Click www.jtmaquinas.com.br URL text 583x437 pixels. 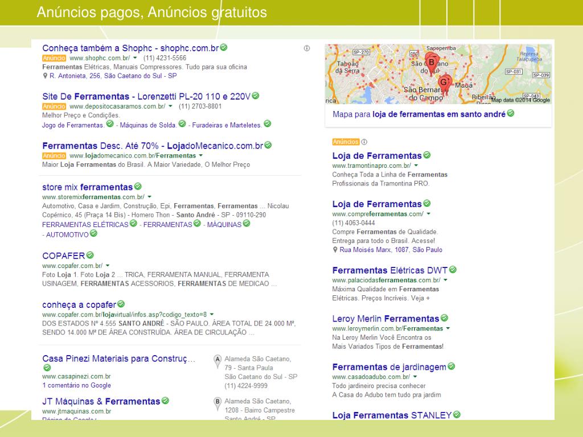(x=77, y=411)
